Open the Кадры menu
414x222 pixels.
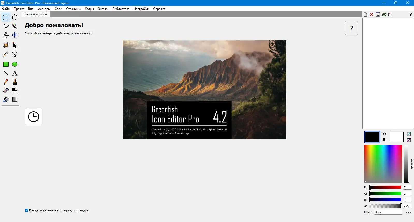tap(89, 9)
